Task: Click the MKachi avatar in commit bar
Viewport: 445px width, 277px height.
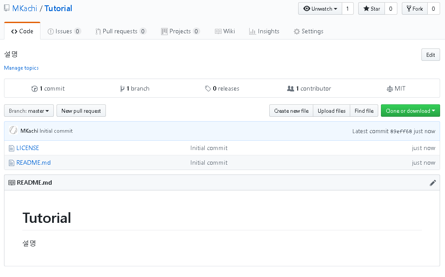Action: coord(13,130)
